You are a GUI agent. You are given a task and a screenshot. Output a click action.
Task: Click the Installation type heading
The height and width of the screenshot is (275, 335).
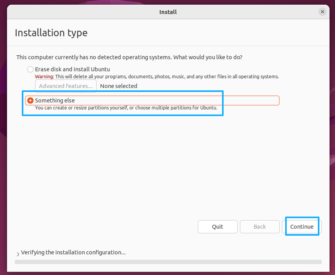click(x=51, y=33)
